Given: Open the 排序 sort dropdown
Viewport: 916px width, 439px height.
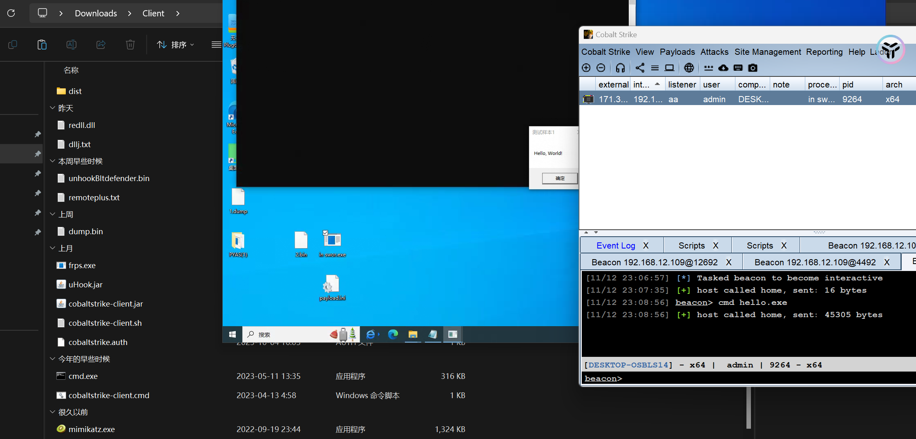Looking at the screenshot, I should [x=175, y=45].
